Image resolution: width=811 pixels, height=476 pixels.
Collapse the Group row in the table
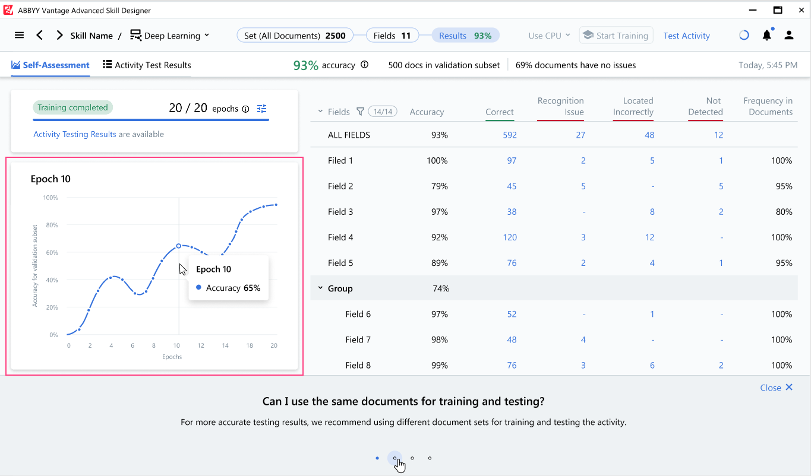(321, 288)
